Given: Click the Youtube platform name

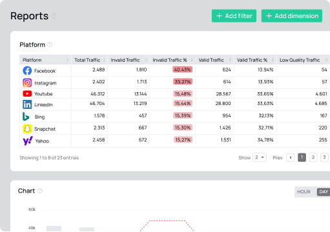Looking at the screenshot, I should point(43,94).
